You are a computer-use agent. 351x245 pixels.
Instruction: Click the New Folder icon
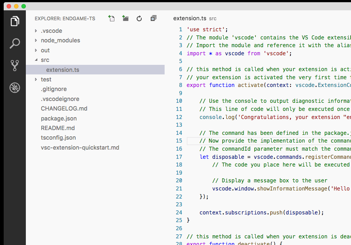pos(125,18)
